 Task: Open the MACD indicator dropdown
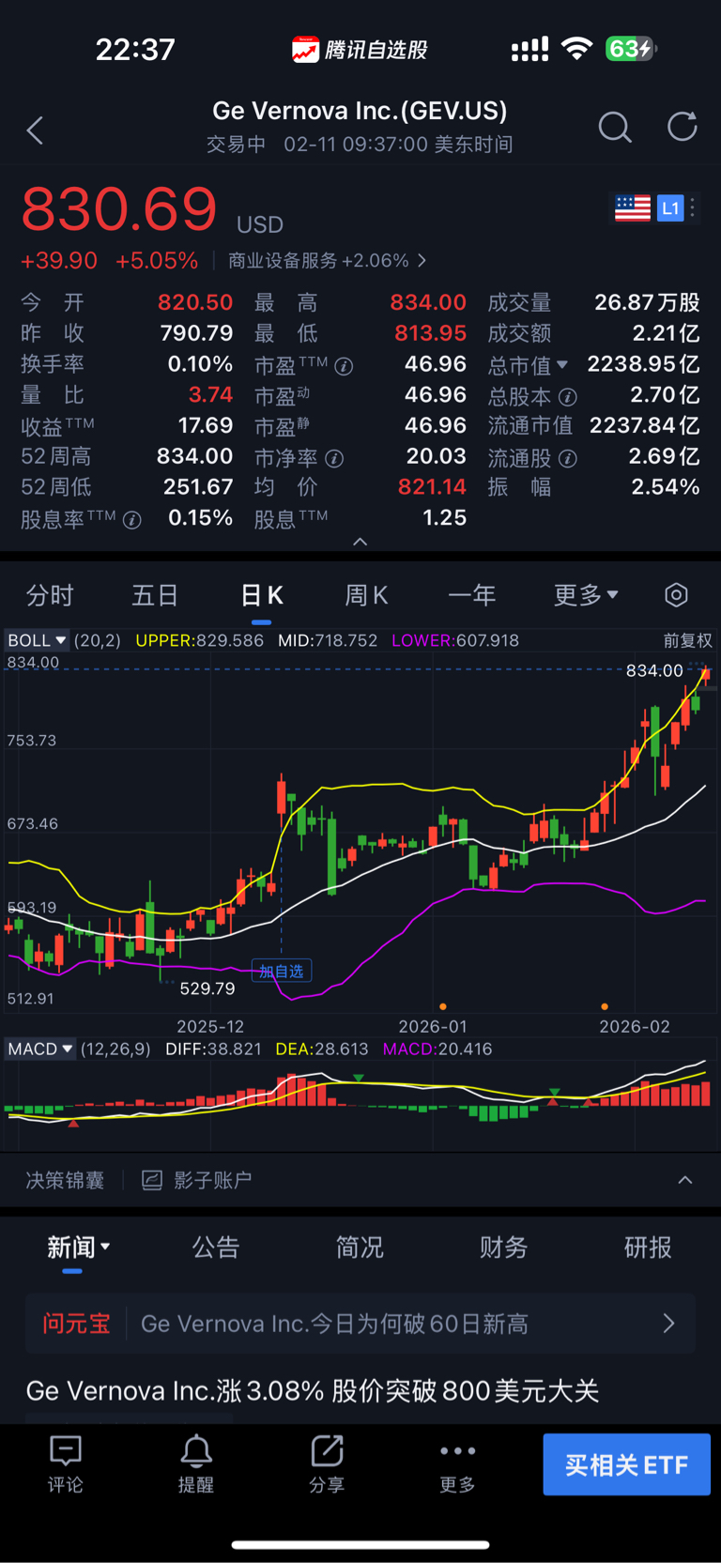point(40,1049)
